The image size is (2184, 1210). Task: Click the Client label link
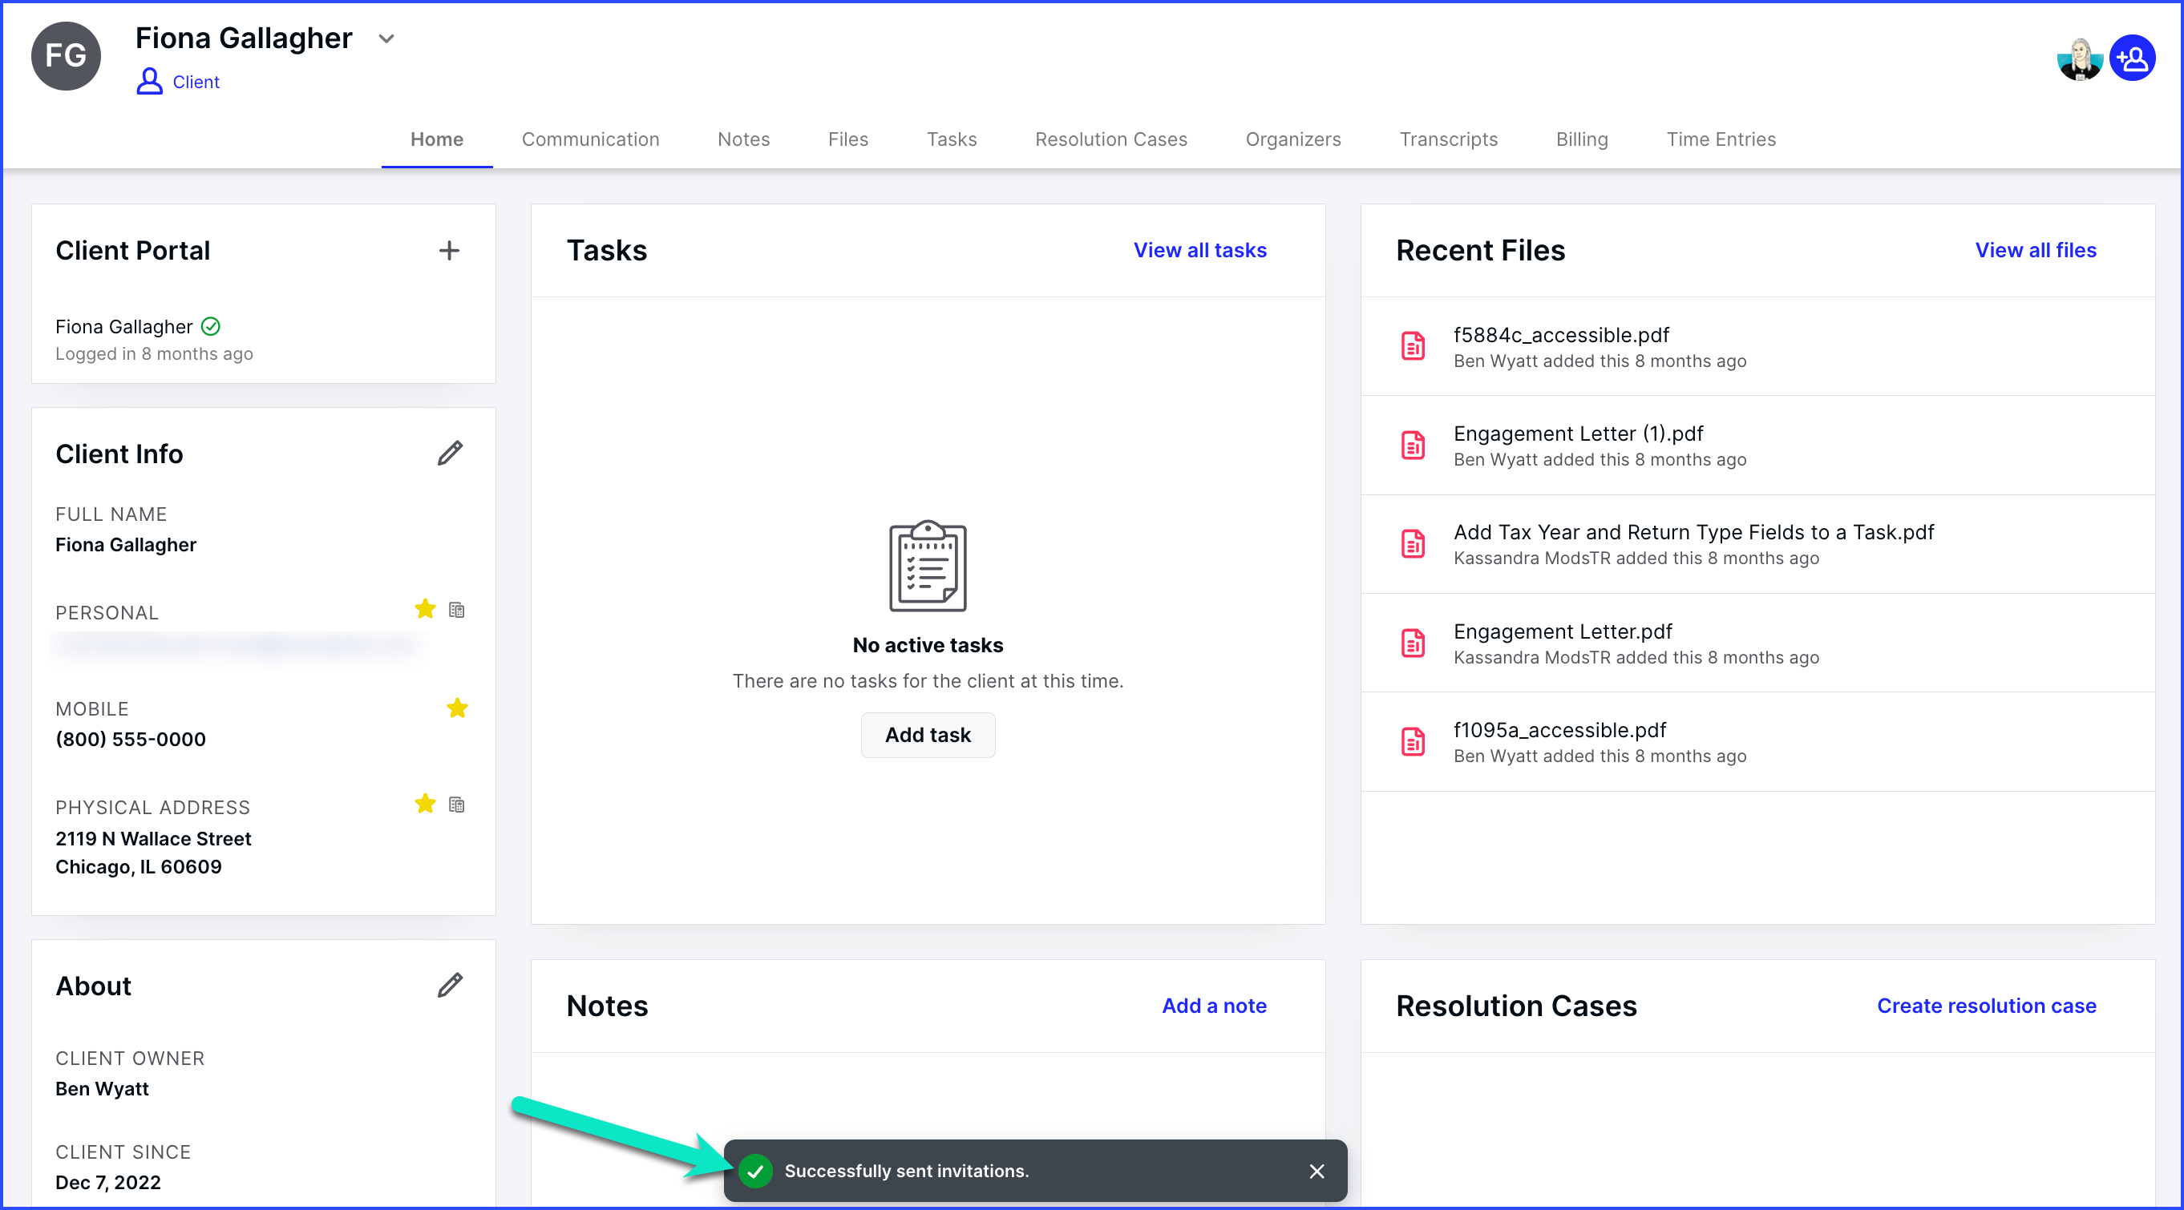click(196, 83)
